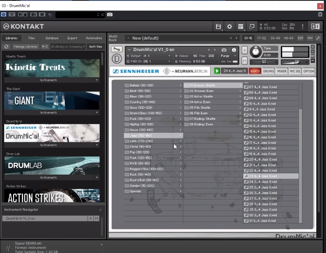The width and height of the screenshot is (326, 253).
Task: Open the MIC SEL page
Action: coord(295,71)
